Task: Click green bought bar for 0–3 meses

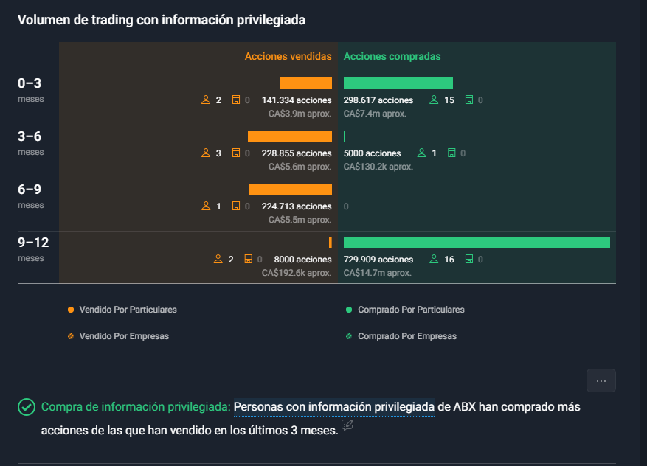Action: 398,83
